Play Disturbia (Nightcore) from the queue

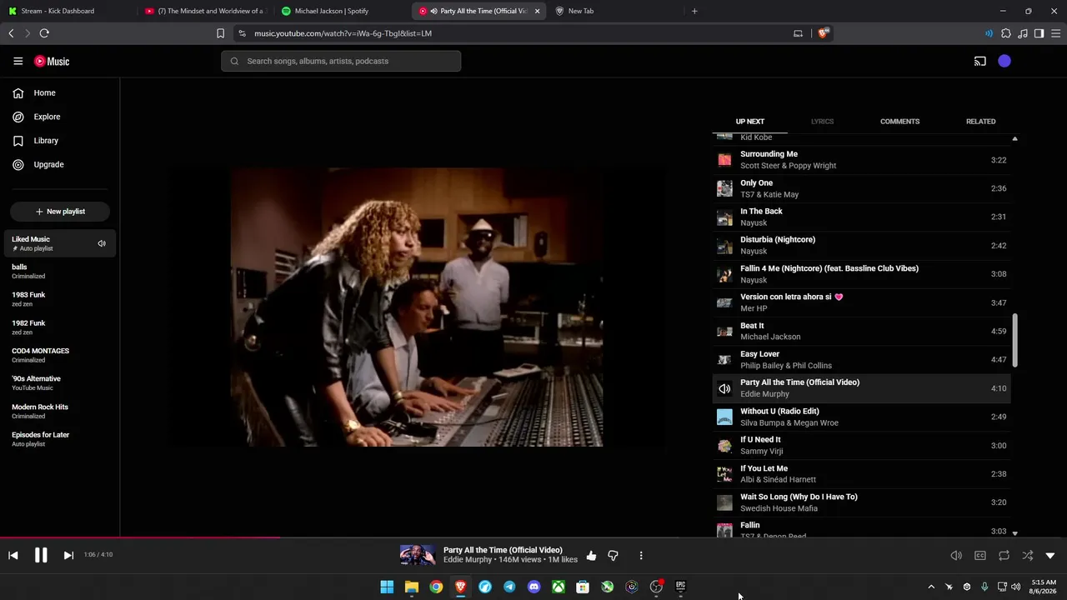pyautogui.click(x=862, y=245)
